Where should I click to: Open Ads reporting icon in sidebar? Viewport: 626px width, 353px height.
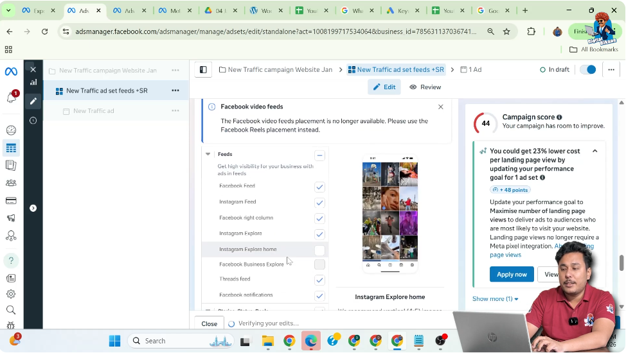[11, 165]
